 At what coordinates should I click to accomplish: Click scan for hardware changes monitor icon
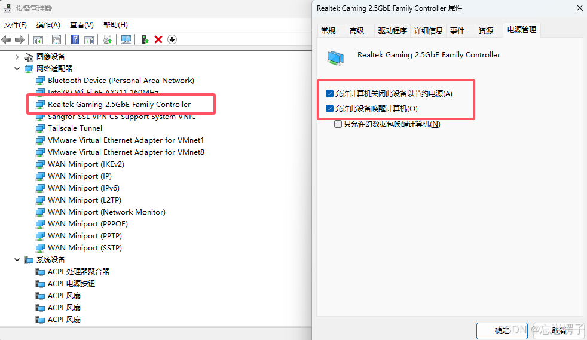[x=126, y=39]
